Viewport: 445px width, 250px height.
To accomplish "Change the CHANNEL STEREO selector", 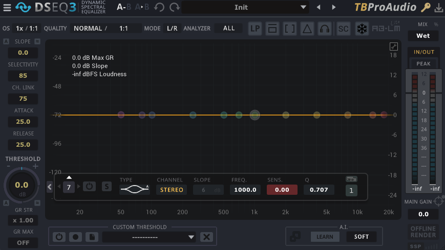I will (x=172, y=190).
